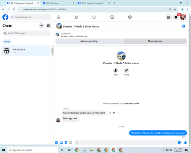Click the browser address bar
The height and width of the screenshot is (153, 191).
tap(94, 10)
